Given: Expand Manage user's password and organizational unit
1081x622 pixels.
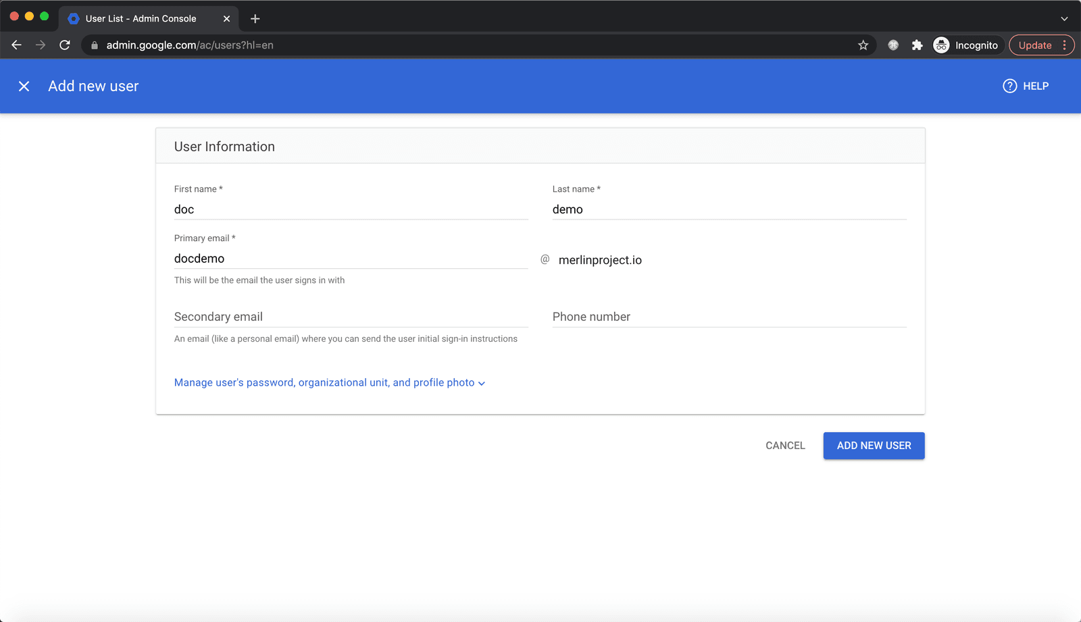Looking at the screenshot, I should (x=330, y=382).
